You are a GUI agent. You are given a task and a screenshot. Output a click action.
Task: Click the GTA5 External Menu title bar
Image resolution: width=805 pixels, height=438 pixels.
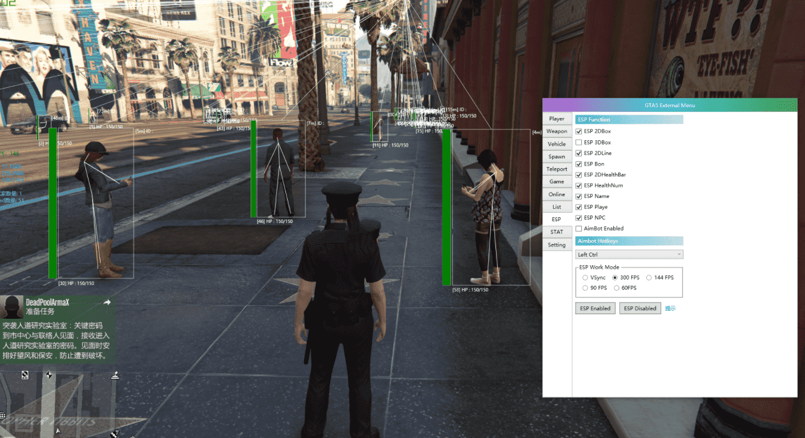(x=670, y=105)
